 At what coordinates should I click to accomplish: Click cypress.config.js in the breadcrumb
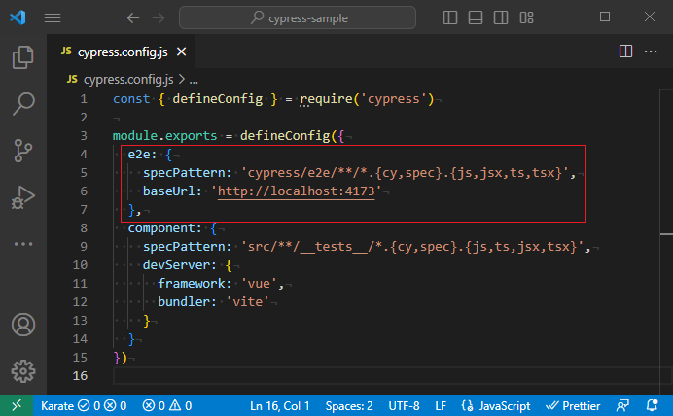pyautogui.click(x=128, y=80)
